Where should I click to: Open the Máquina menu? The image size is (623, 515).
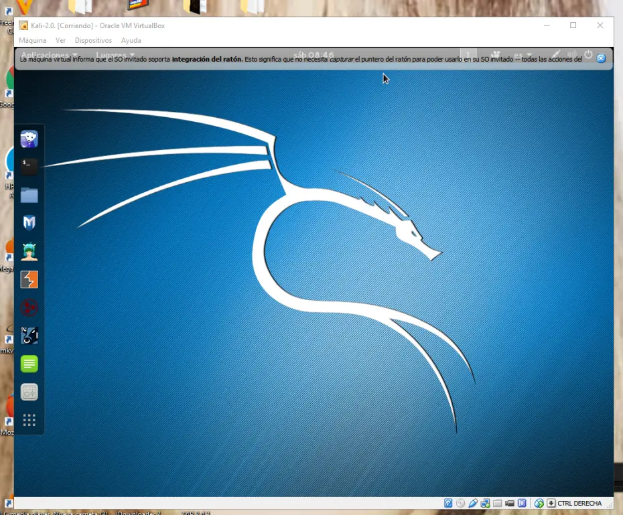(33, 40)
